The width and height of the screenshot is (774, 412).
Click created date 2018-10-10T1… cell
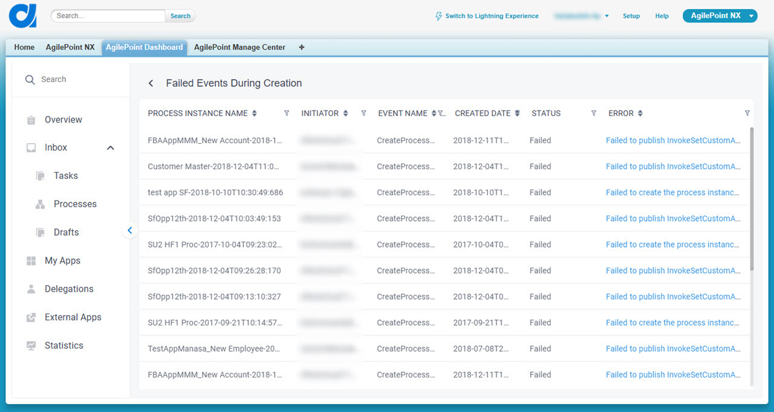[481, 193]
